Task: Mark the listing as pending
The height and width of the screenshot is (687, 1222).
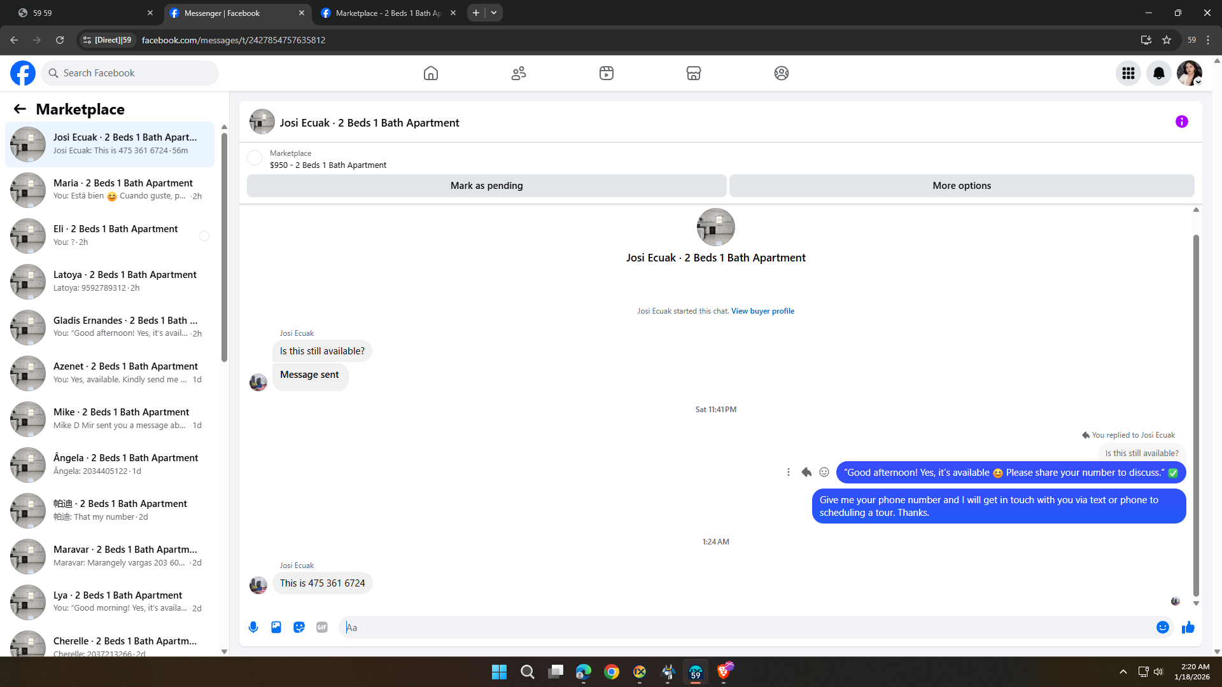Action: pos(486,186)
